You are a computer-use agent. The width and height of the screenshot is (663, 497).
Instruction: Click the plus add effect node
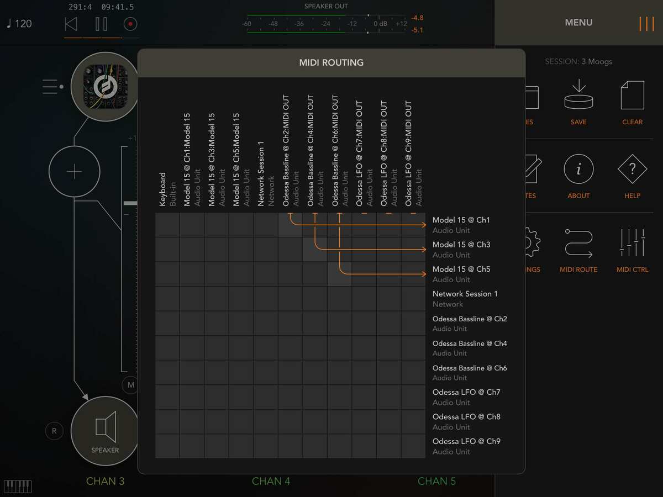[75, 172]
